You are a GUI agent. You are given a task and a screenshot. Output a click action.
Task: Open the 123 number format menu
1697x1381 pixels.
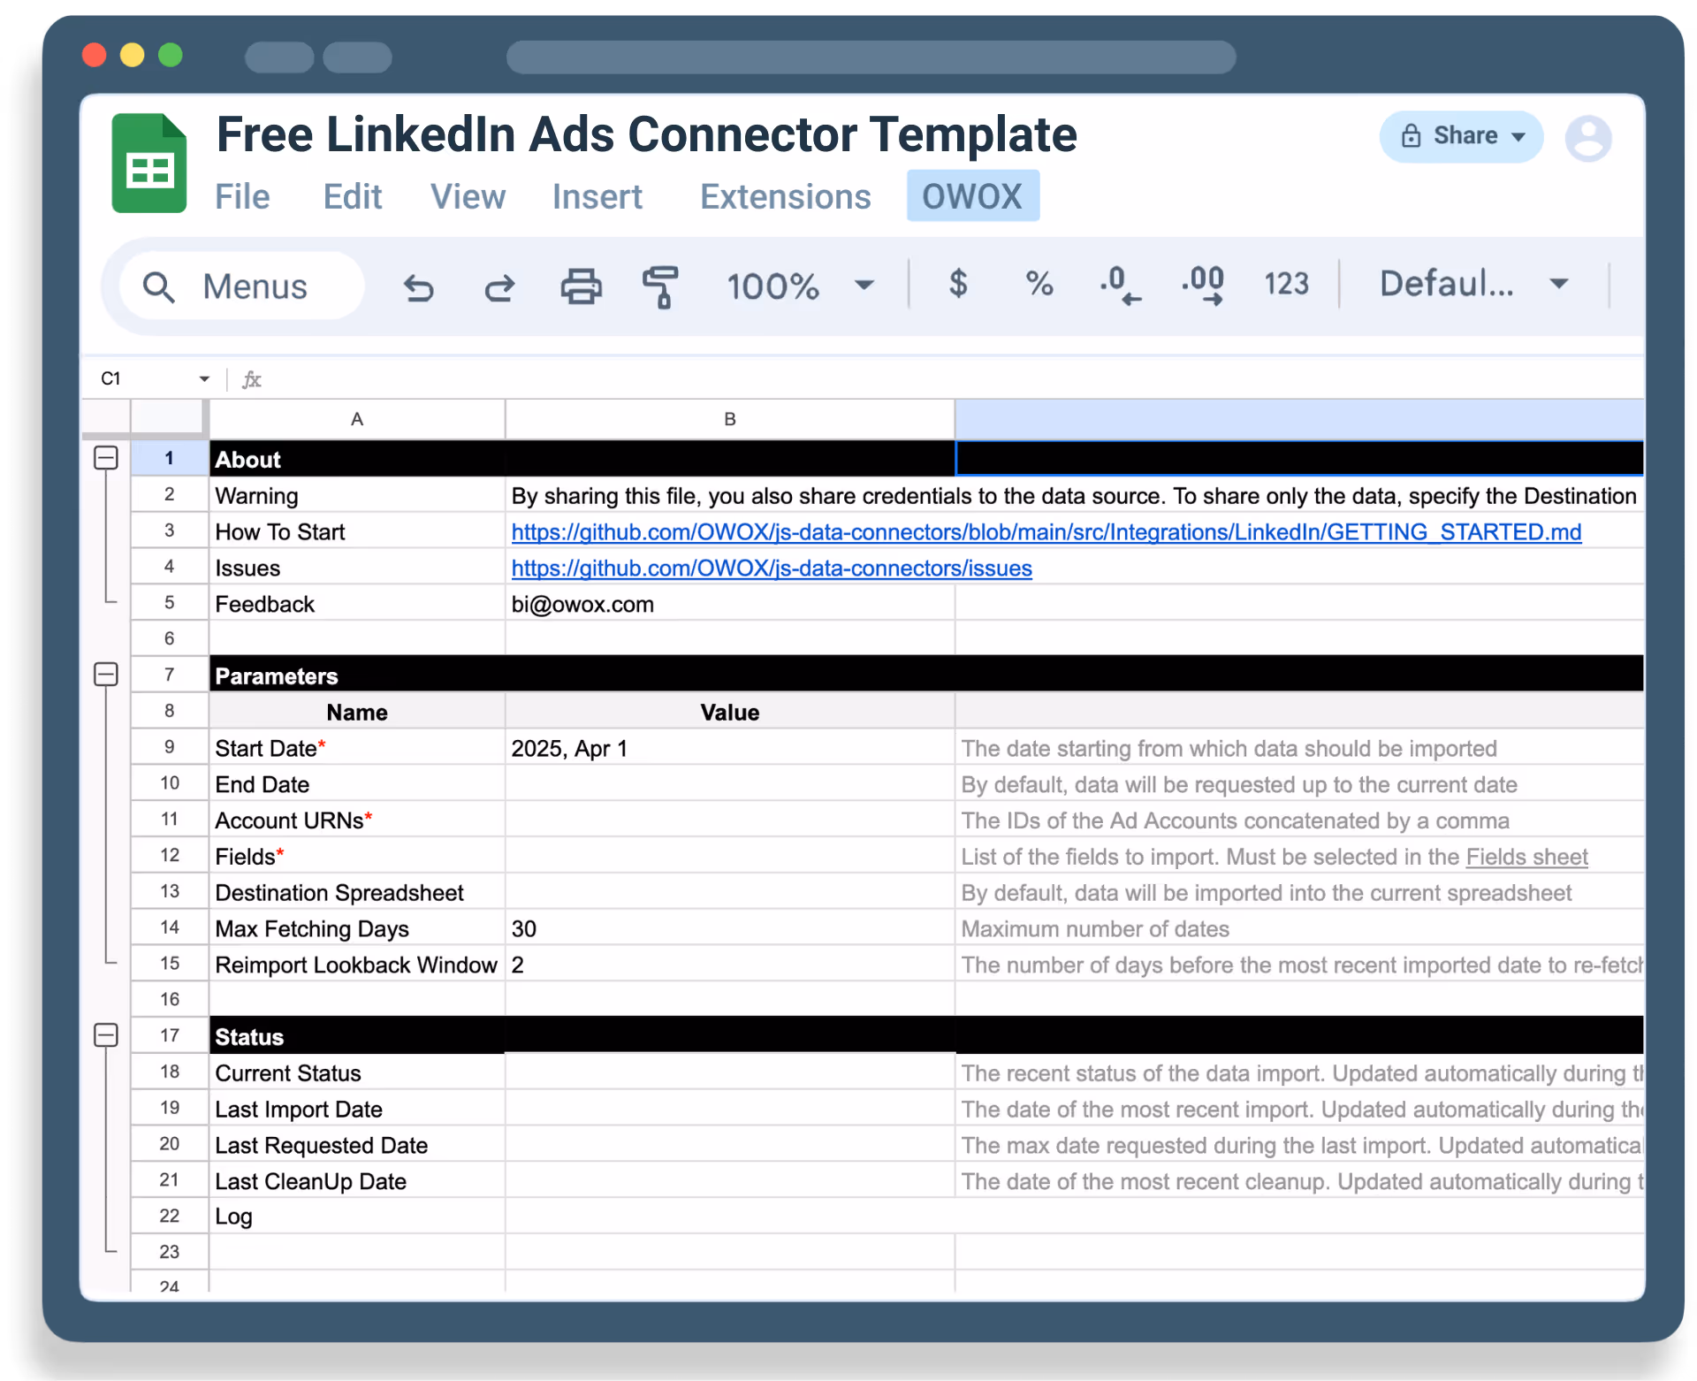(x=1285, y=284)
